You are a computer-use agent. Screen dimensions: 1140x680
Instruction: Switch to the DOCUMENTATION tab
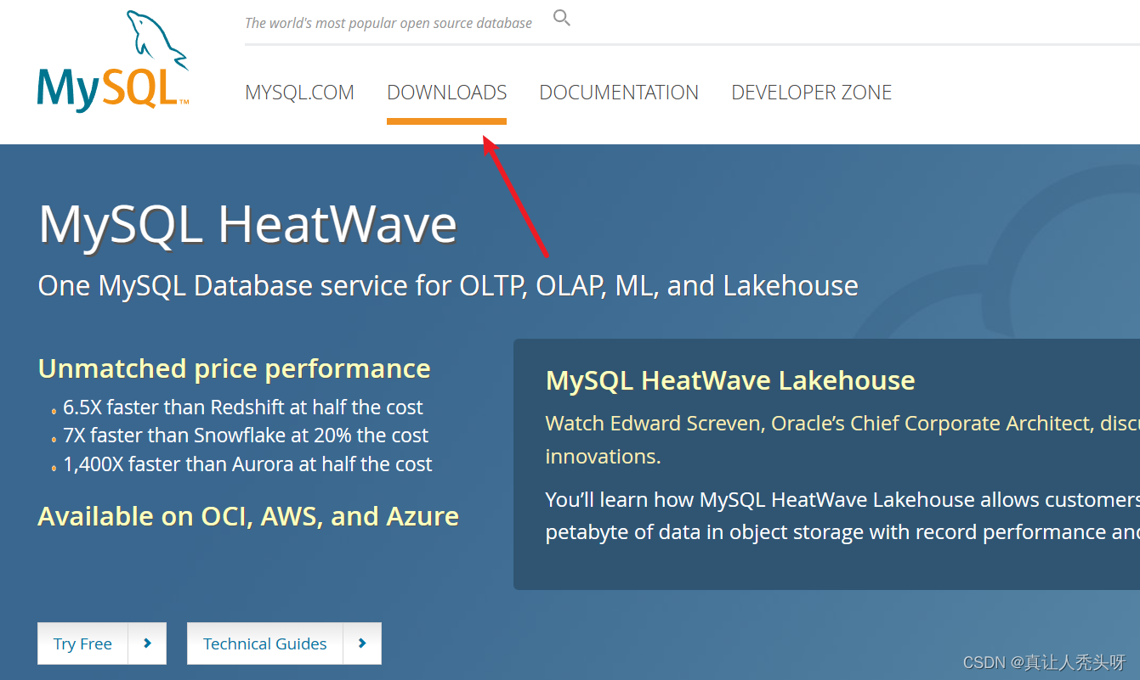point(619,93)
